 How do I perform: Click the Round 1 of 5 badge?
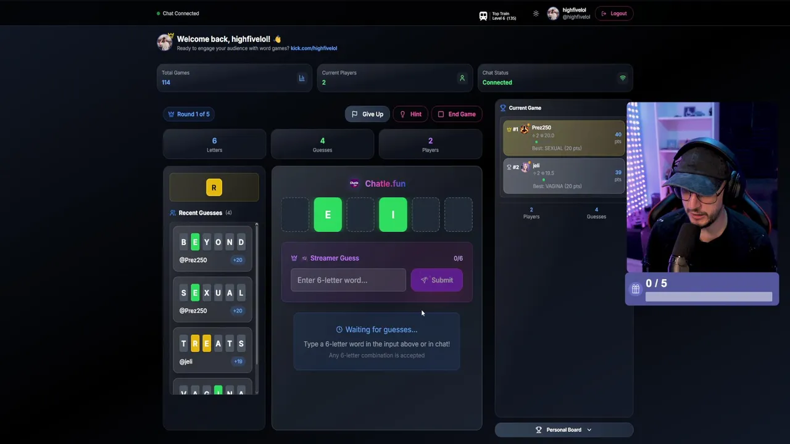coord(189,114)
